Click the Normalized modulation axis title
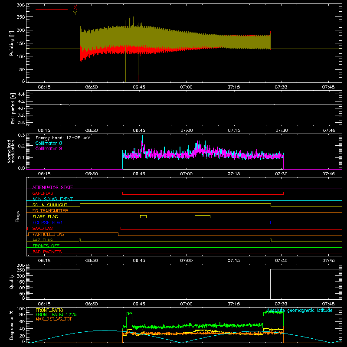Image resolution: width=347 pixels, height=347 pixels. tap(11, 151)
